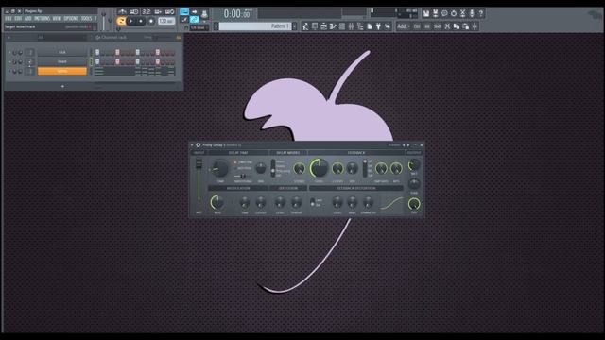Viewport: 605px width, 340px height.
Task: Open graph editor icon in Channel rack header
Action: 179,38
